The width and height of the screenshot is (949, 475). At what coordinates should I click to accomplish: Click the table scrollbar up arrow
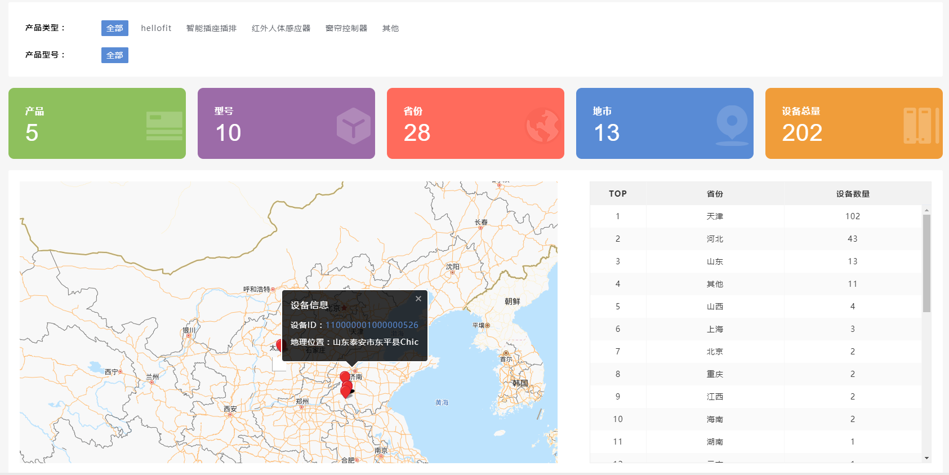[926, 210]
